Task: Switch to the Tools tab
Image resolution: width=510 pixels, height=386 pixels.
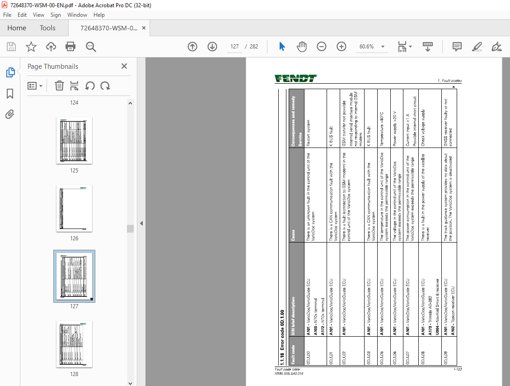Action: (x=47, y=28)
